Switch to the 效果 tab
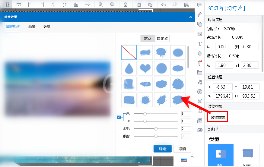The height and width of the screenshot is (167, 264). 47,27
